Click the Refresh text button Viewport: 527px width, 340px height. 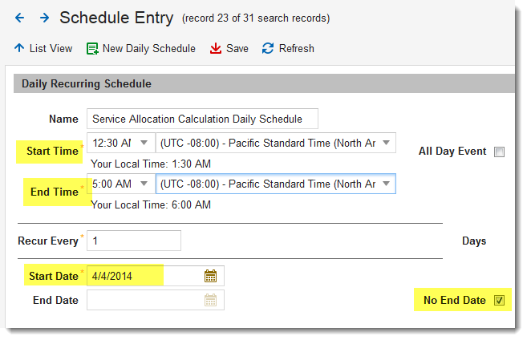297,48
